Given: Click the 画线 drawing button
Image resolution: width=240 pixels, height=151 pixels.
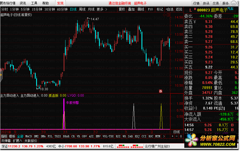Looking at the screenshot, I should click(141, 9).
